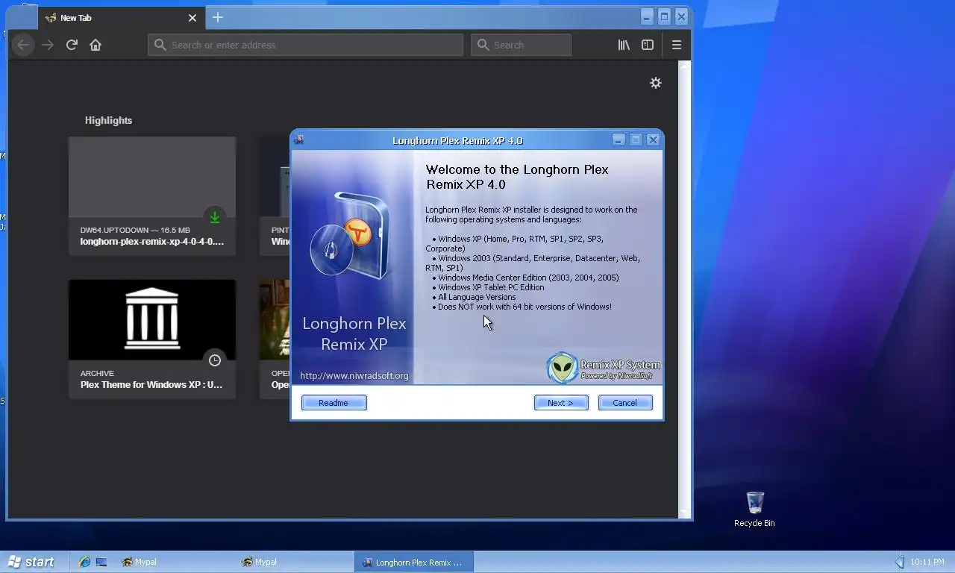Click the installer title bar icon

[x=299, y=140]
